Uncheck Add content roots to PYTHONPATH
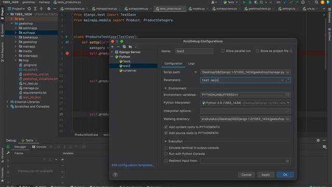Image resolution: width=332 pixels, height=187 pixels. point(166,127)
